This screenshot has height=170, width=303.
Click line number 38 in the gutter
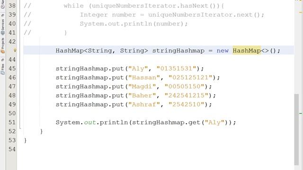click(x=12, y=6)
